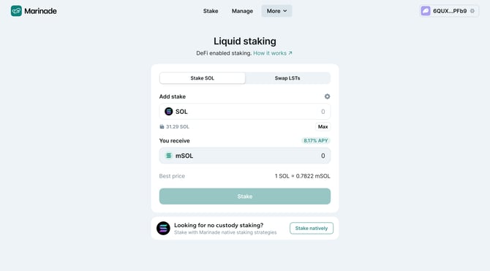This screenshot has height=271, width=490.
Task: Open slippage settings gear icon
Action: click(x=327, y=96)
